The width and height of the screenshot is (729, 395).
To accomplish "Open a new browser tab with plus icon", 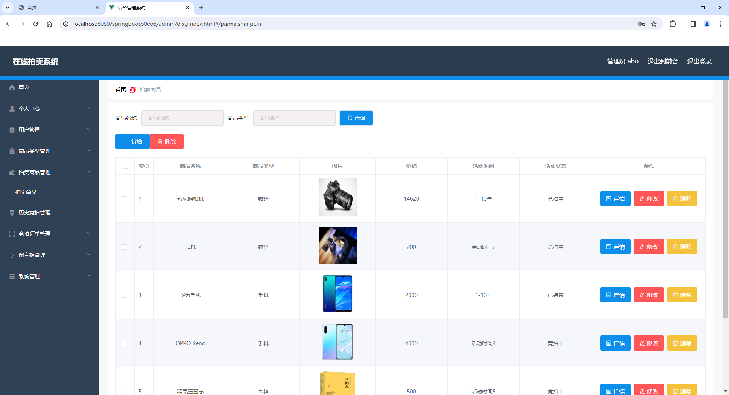I will 201,8.
